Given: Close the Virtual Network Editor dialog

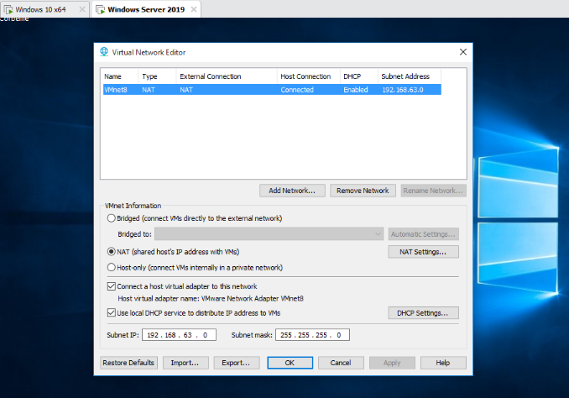Looking at the screenshot, I should click(462, 52).
